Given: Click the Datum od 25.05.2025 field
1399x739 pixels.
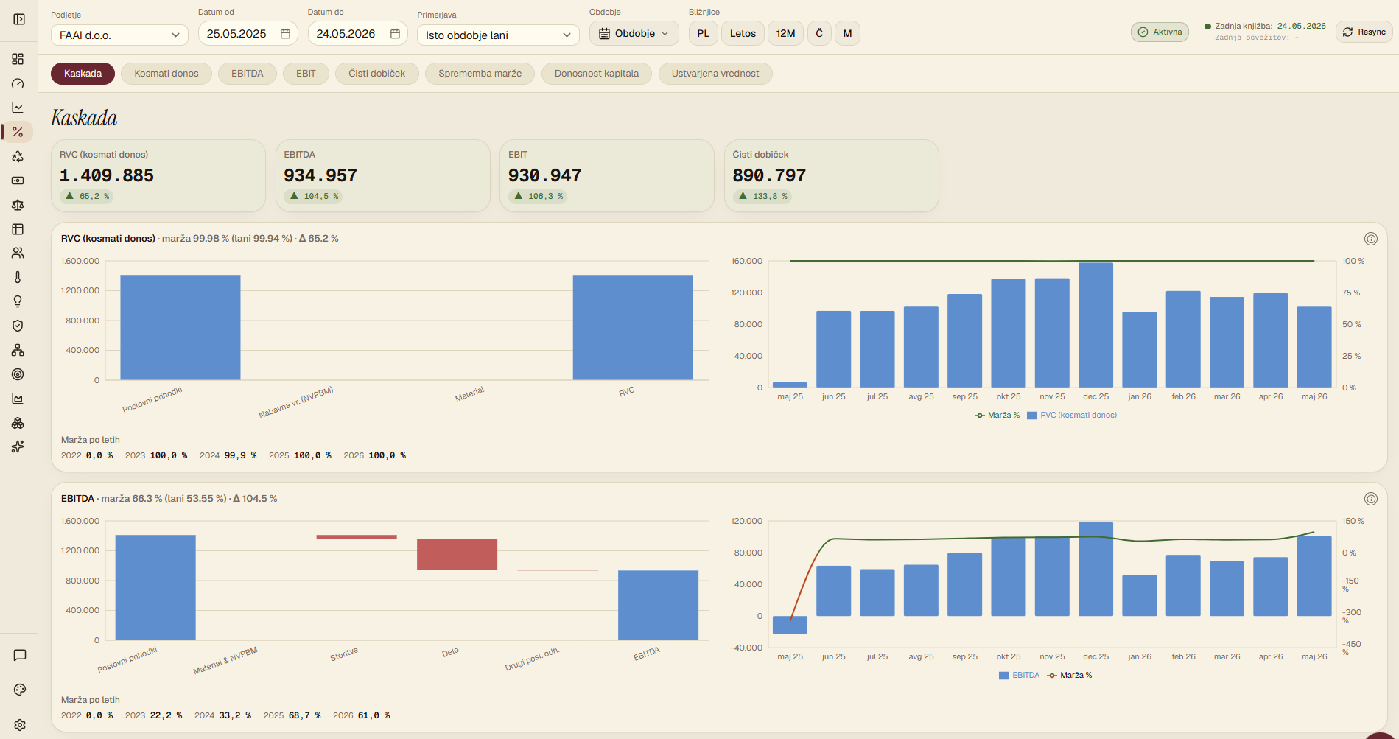Looking at the screenshot, I should pyautogui.click(x=248, y=34).
